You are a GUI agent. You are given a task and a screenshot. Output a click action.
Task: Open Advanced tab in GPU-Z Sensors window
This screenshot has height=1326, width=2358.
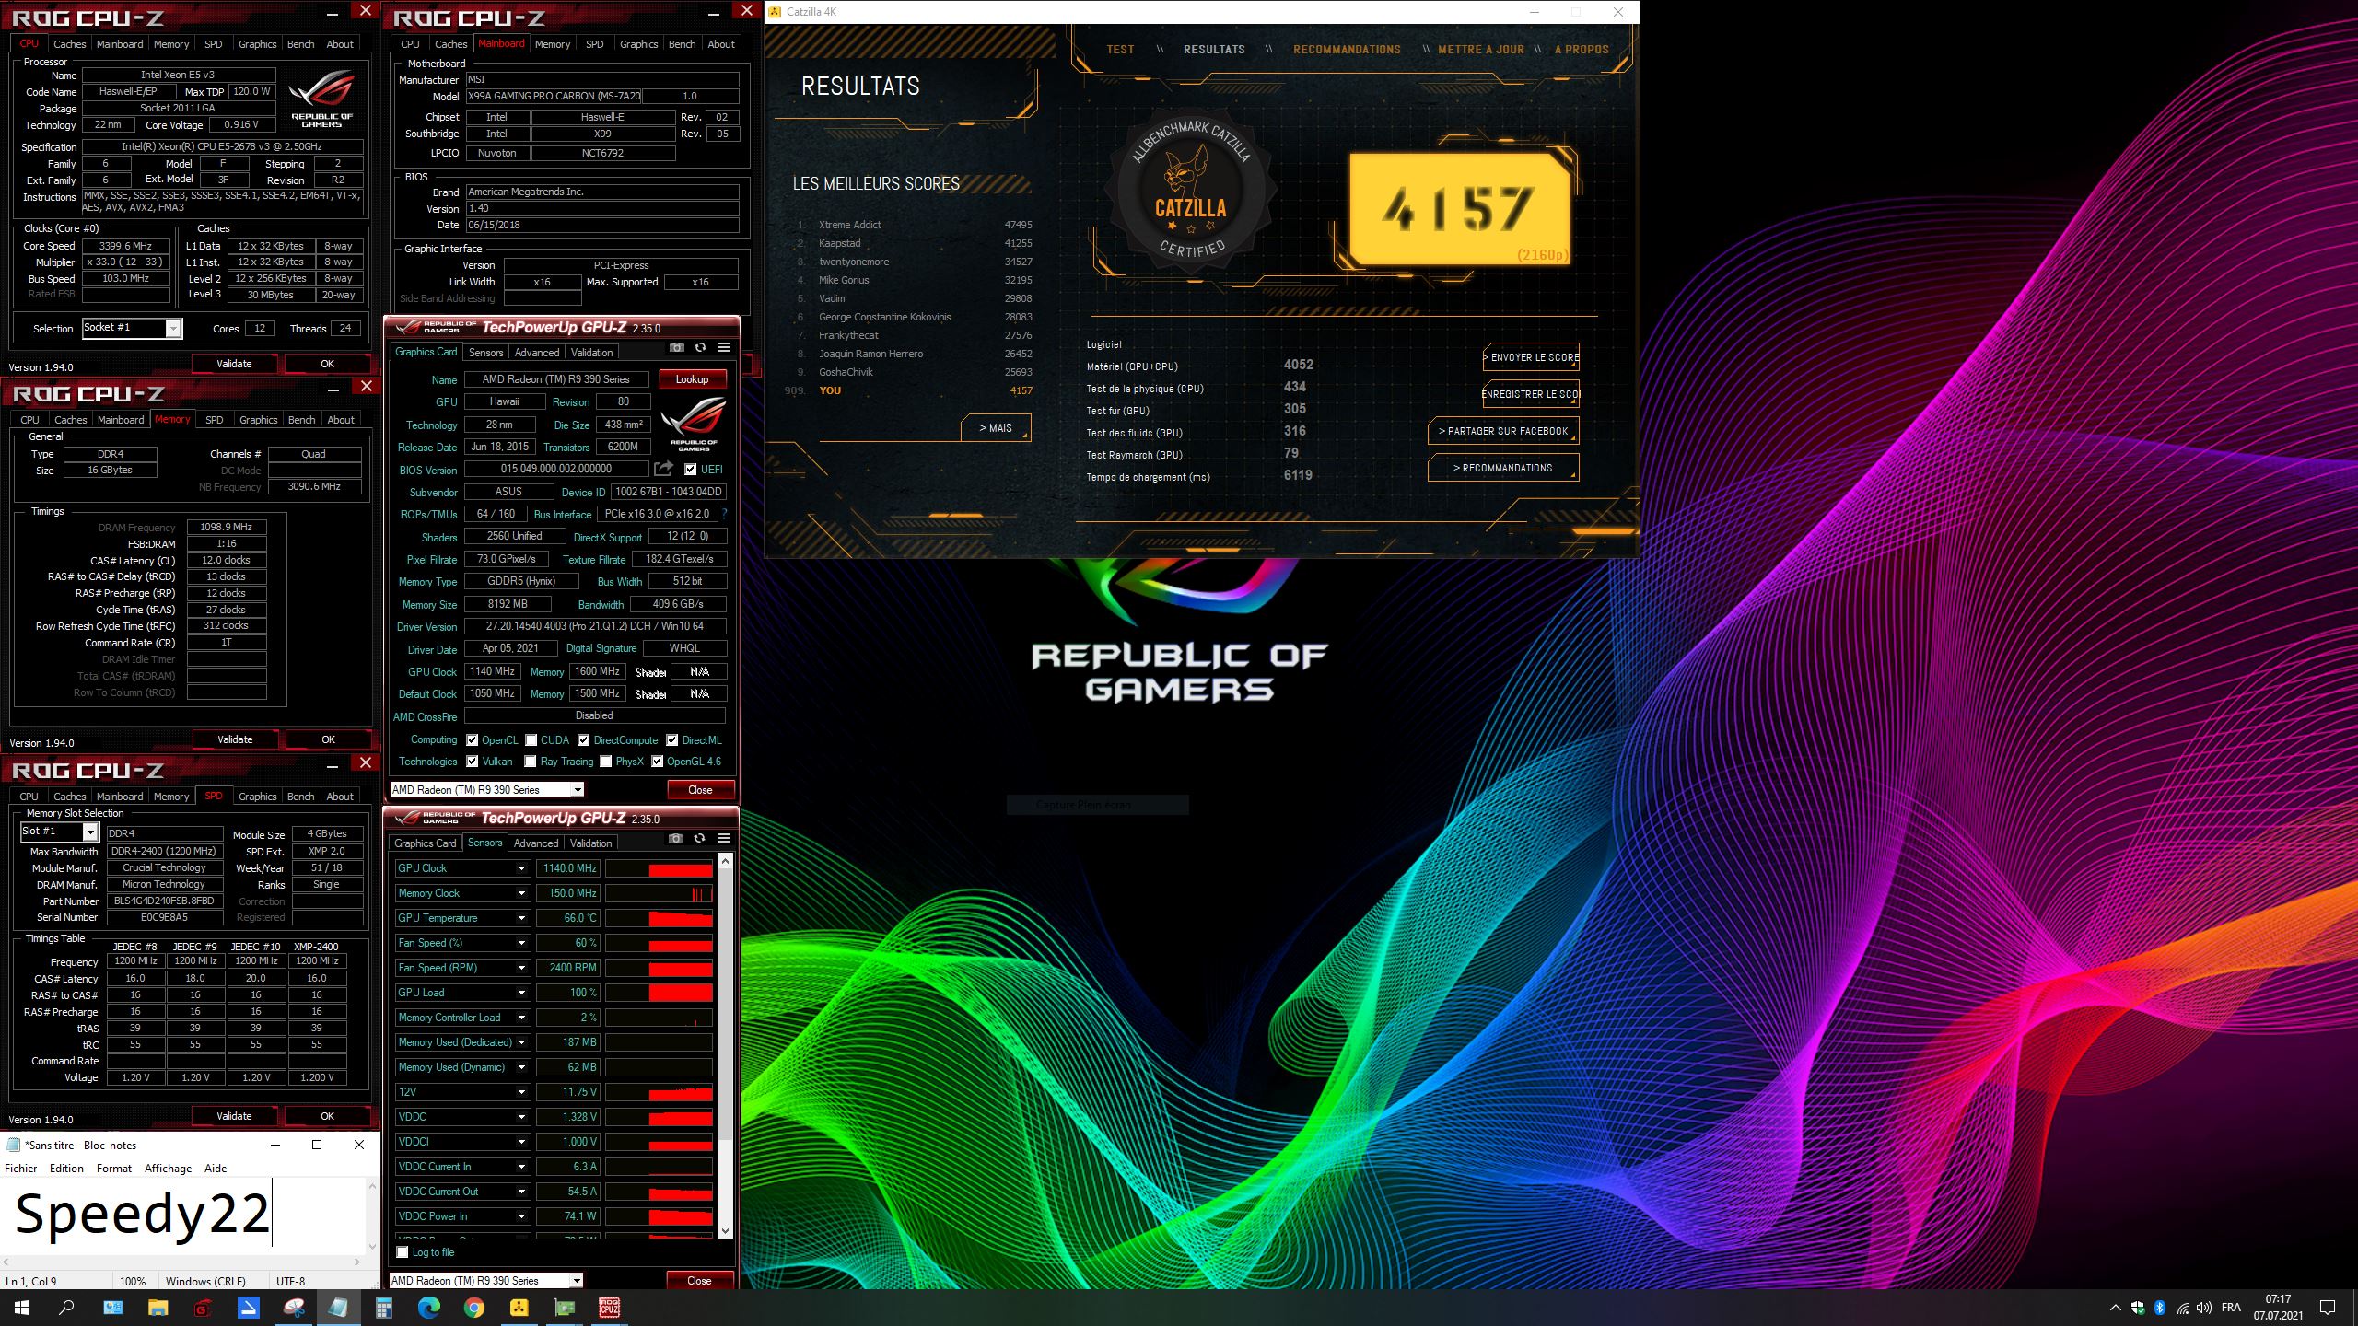point(536,843)
